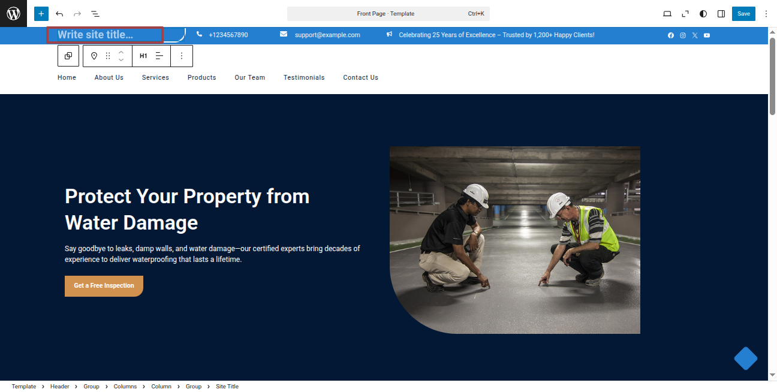The height and width of the screenshot is (392, 777).
Task: Redo the last undone change
Action: click(77, 14)
